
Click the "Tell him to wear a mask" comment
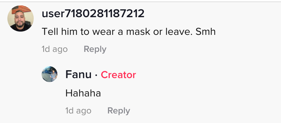pyautogui.click(x=128, y=31)
